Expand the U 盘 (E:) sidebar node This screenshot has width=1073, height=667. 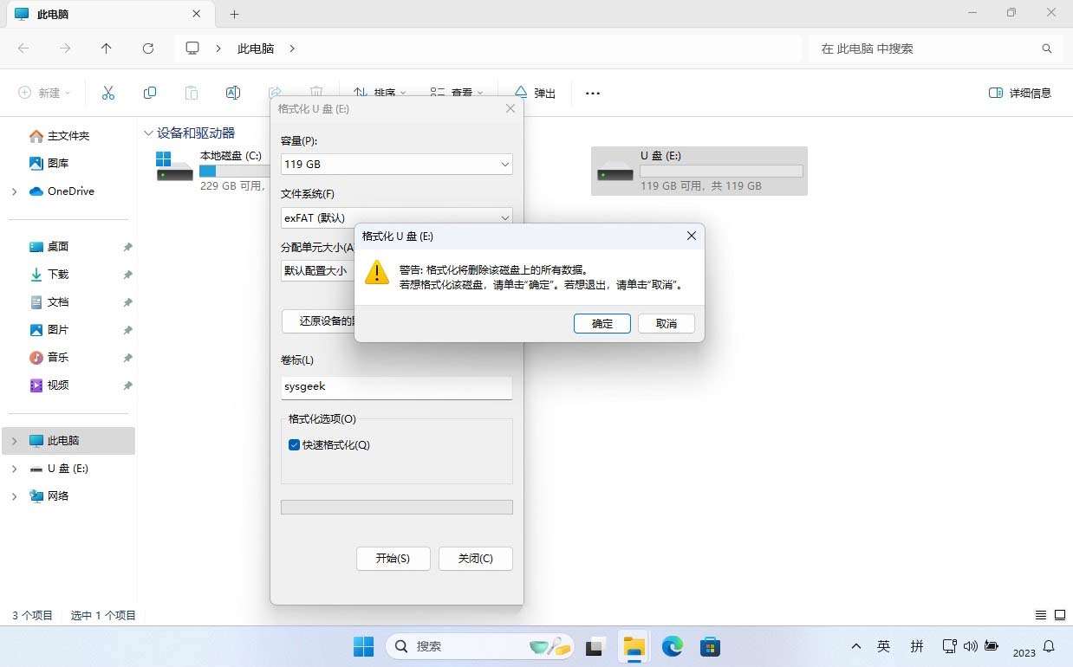click(14, 469)
